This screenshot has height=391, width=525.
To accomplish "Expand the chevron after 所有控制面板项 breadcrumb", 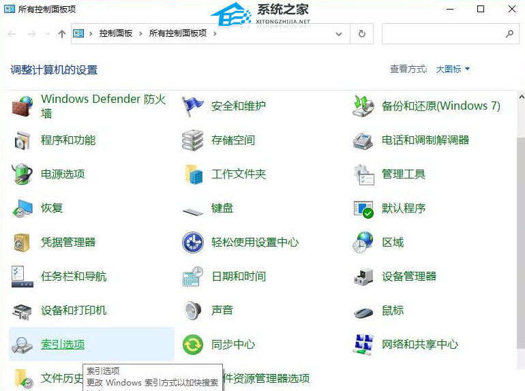I will coord(215,33).
